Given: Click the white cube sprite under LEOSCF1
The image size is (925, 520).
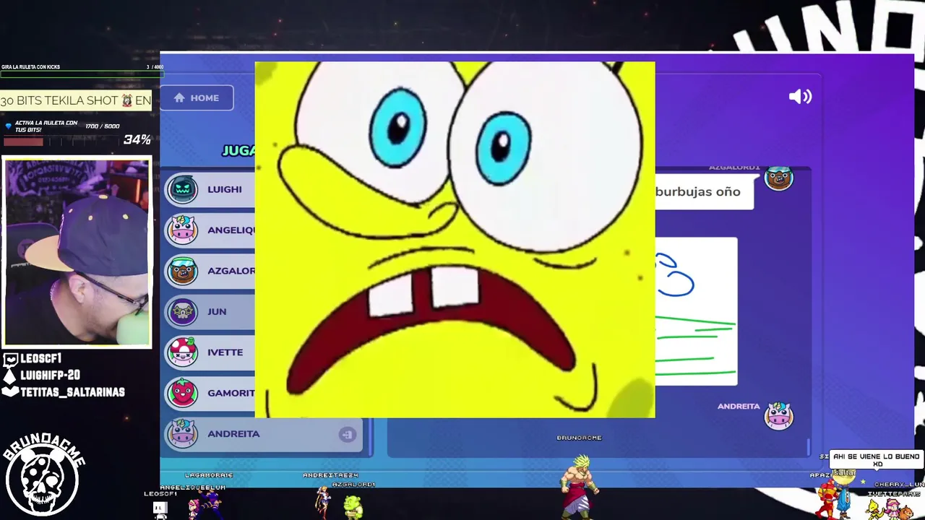Looking at the screenshot, I should click(160, 509).
